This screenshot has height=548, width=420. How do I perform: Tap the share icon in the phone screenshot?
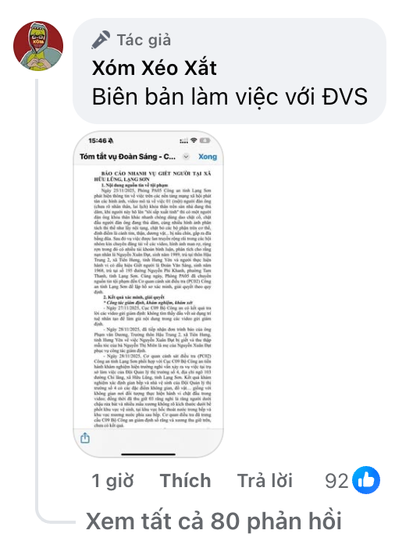click(85, 438)
